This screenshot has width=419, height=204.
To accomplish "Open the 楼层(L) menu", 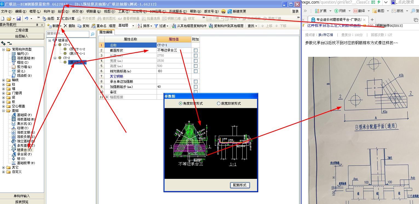I will 35,11.
